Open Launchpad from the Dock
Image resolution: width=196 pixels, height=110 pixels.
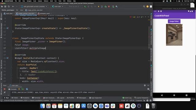coord(48,106)
